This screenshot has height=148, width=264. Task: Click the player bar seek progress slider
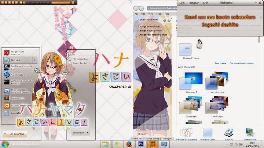pyautogui.click(x=61, y=3)
